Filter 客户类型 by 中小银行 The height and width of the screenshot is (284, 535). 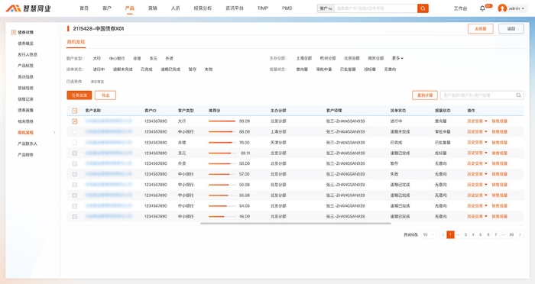117,59
